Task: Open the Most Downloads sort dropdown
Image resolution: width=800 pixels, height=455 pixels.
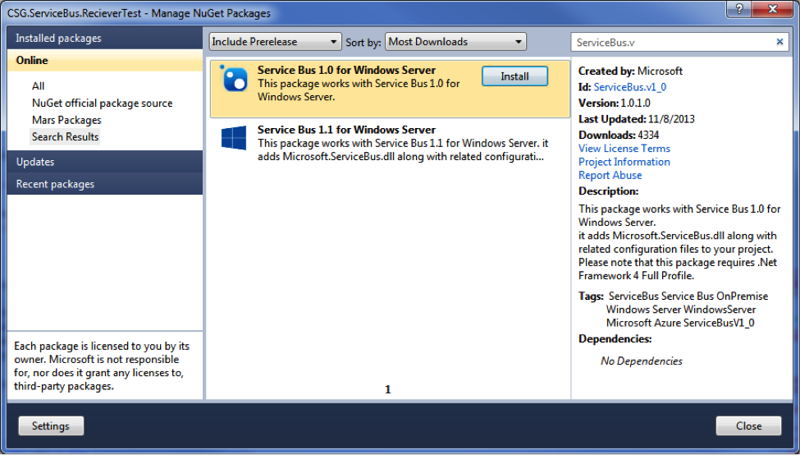Action: (455, 42)
